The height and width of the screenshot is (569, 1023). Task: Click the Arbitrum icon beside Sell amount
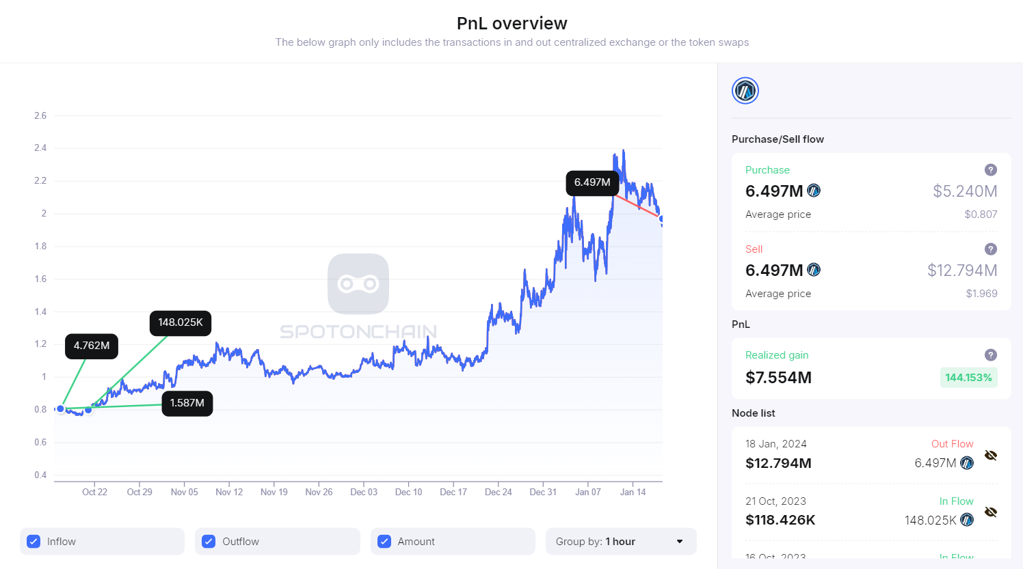814,270
